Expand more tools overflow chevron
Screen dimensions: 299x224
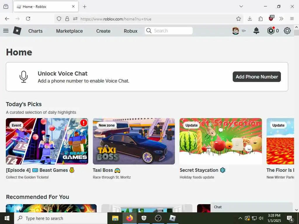(x=281, y=19)
